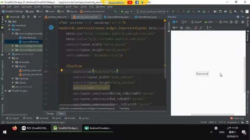Image resolution: width=250 pixels, height=140 pixels.
Task: Open the Build menu
Action: click(68, 7)
